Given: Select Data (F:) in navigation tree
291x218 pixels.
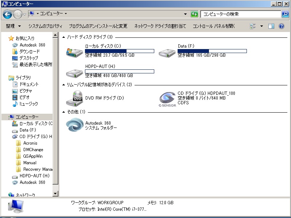Looking at the screenshot, I should pos(24,130).
